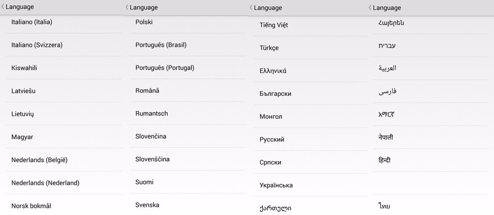Select Українська language
Screen dimensions: 494x215
[310, 185]
